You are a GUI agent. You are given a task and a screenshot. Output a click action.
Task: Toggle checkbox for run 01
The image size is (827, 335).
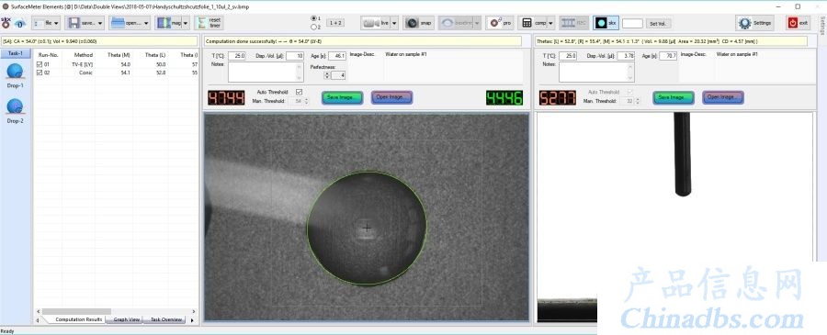(x=39, y=64)
